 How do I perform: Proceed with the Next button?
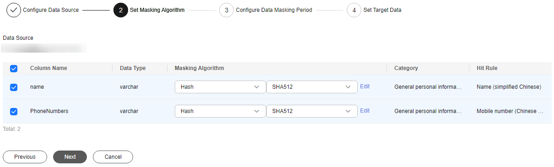click(x=70, y=157)
